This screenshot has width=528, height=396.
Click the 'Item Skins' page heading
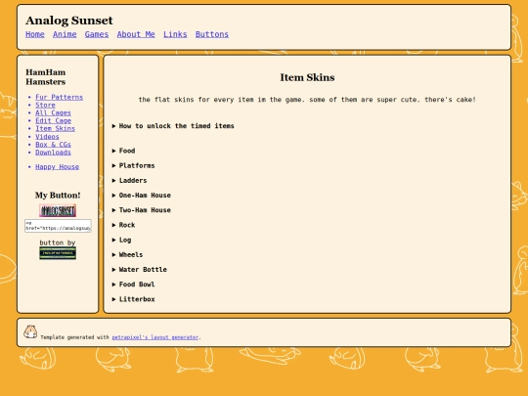click(x=307, y=77)
